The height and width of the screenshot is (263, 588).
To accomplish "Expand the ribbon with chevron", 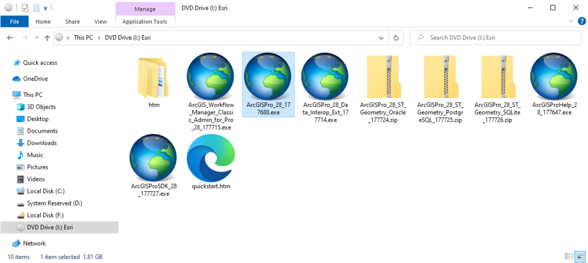I will pos(571,21).
